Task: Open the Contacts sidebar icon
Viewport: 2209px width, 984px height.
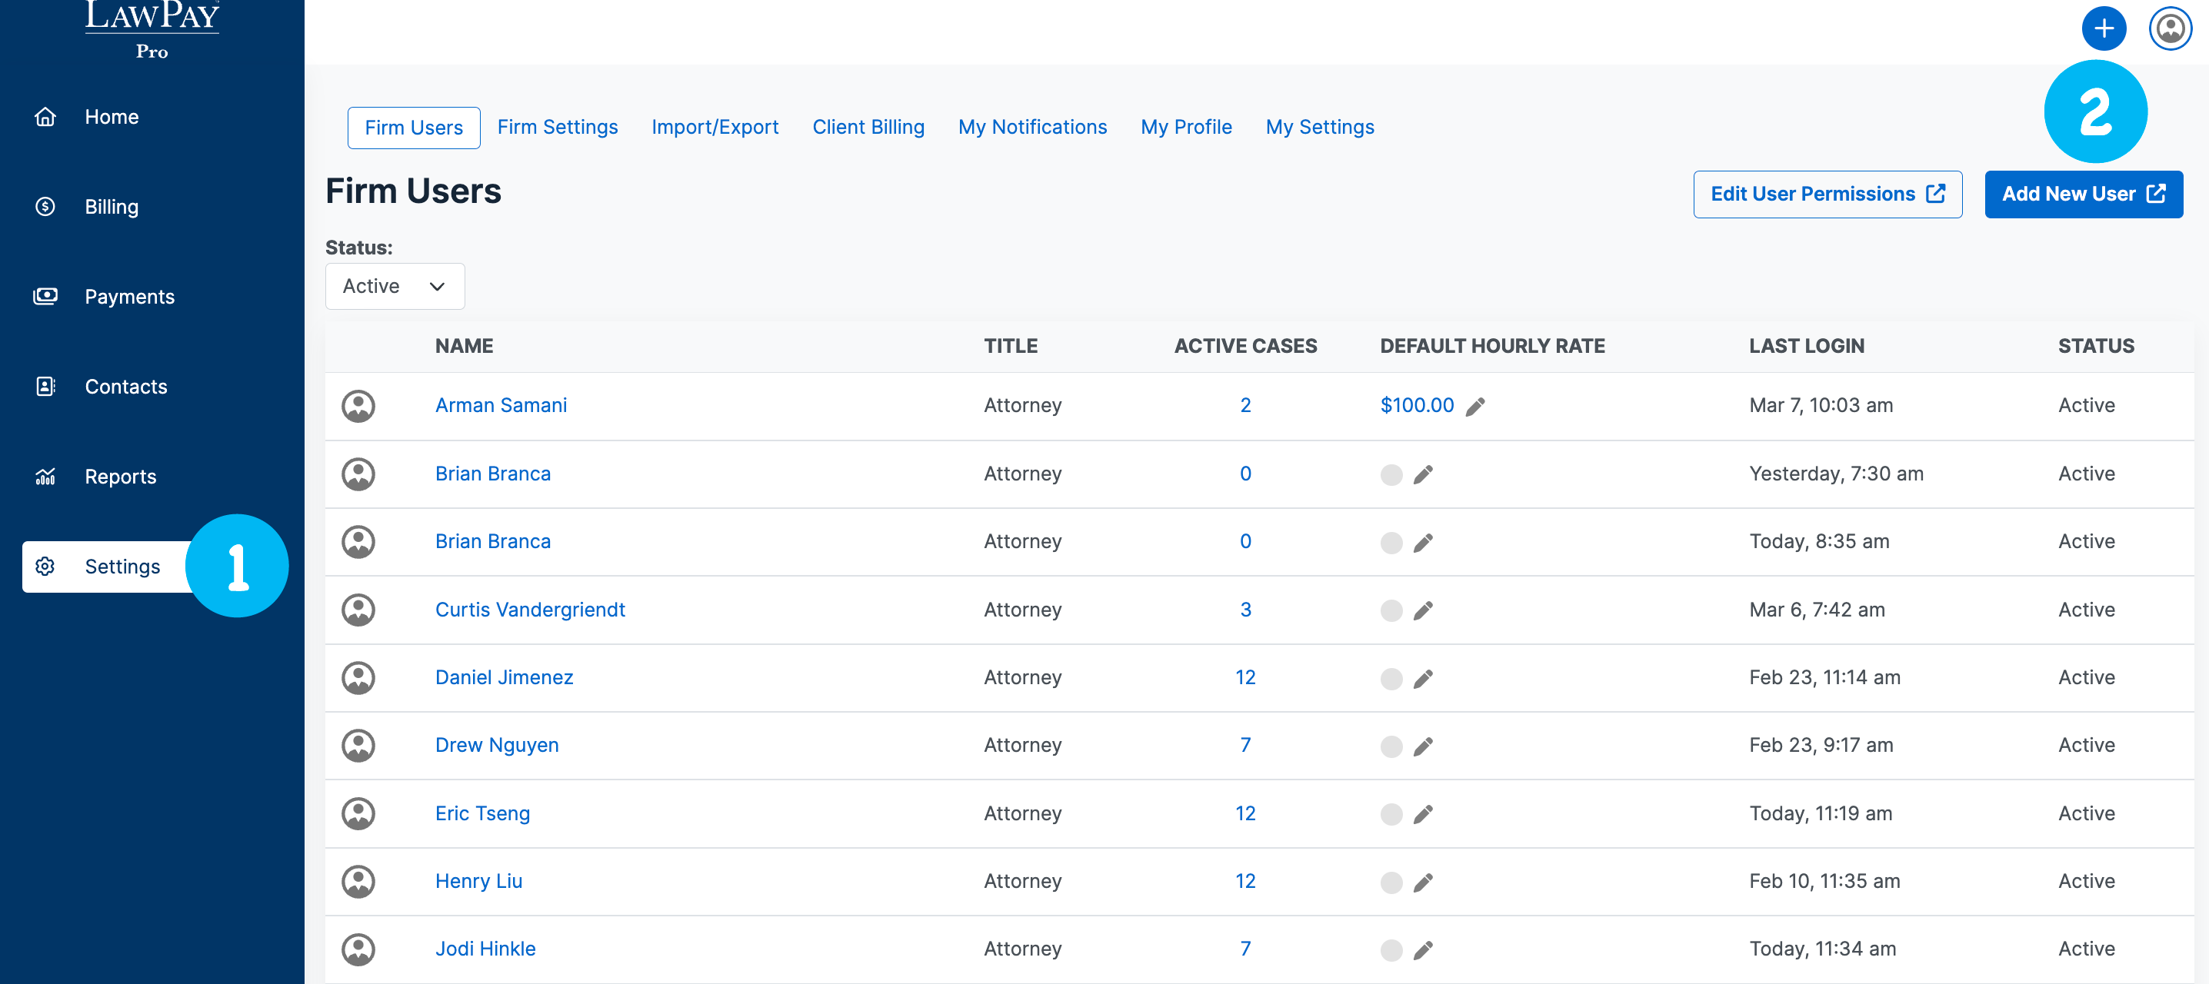Action: point(45,387)
